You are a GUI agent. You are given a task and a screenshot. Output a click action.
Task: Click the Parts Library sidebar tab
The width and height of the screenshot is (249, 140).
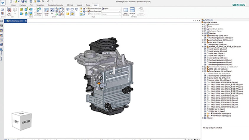pyautogui.click(x=1, y=55)
